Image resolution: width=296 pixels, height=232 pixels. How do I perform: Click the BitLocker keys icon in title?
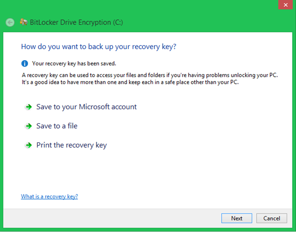(x=24, y=22)
